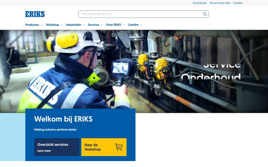Open the Industrieën menu
This screenshot has width=268, height=167.
tap(73, 25)
